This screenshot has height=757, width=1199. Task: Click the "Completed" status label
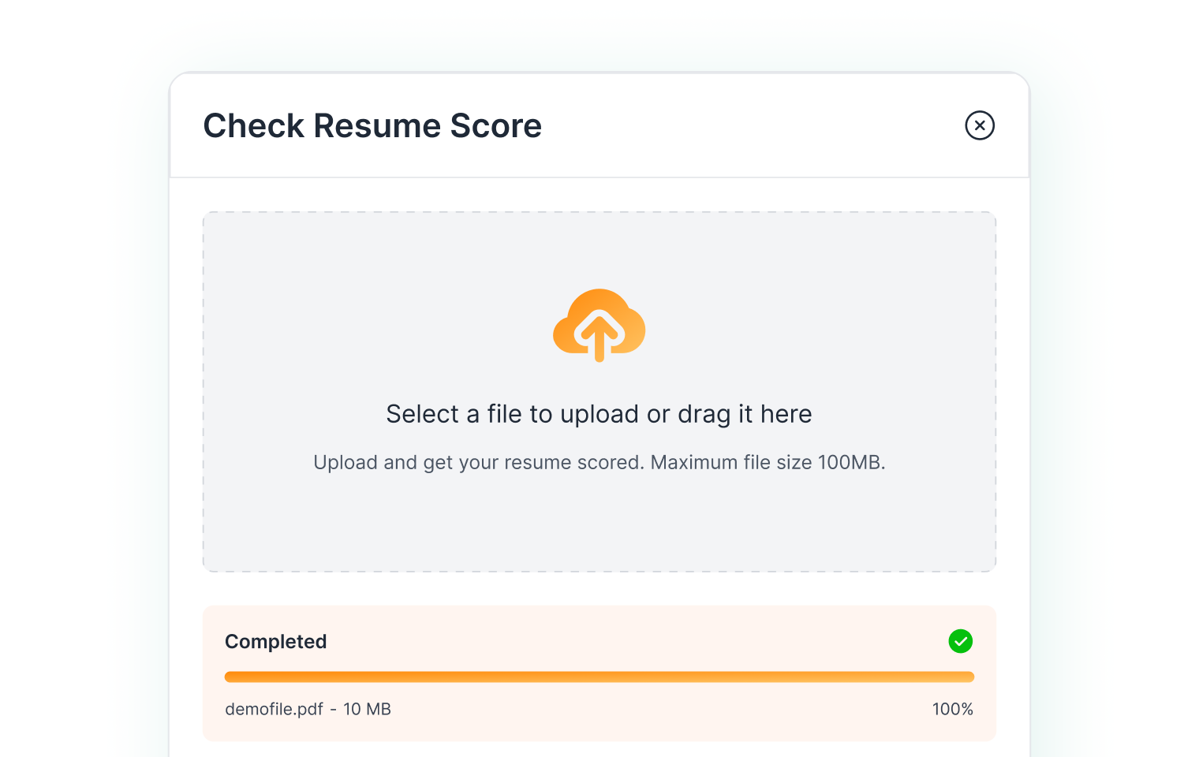[x=275, y=641]
